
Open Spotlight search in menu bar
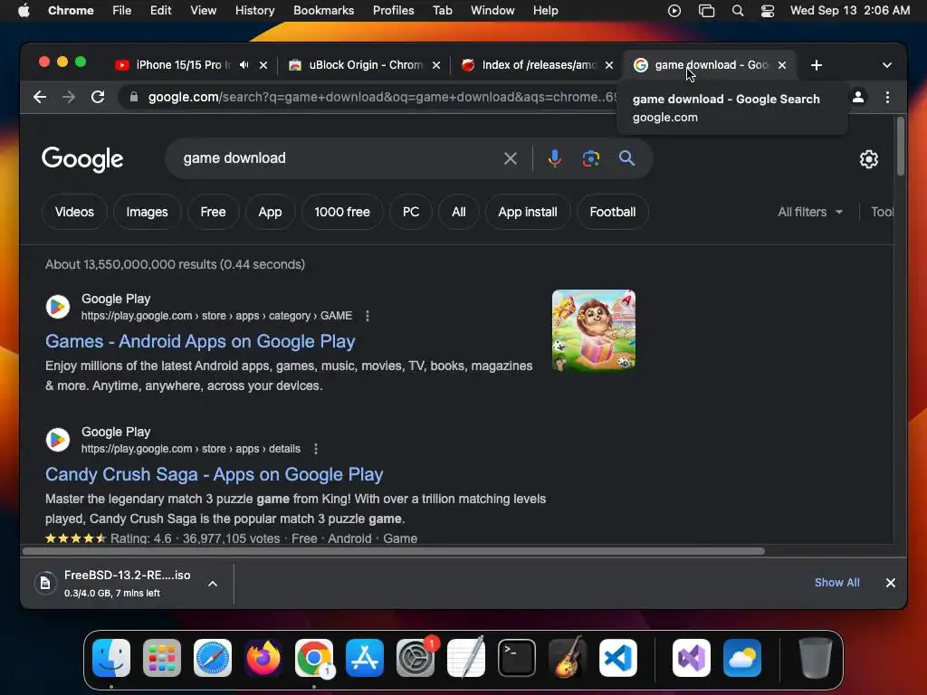point(737,11)
